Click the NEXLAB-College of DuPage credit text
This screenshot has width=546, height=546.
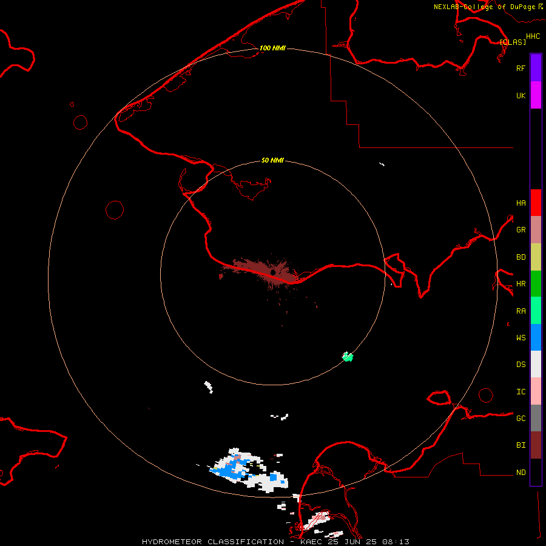[484, 7]
